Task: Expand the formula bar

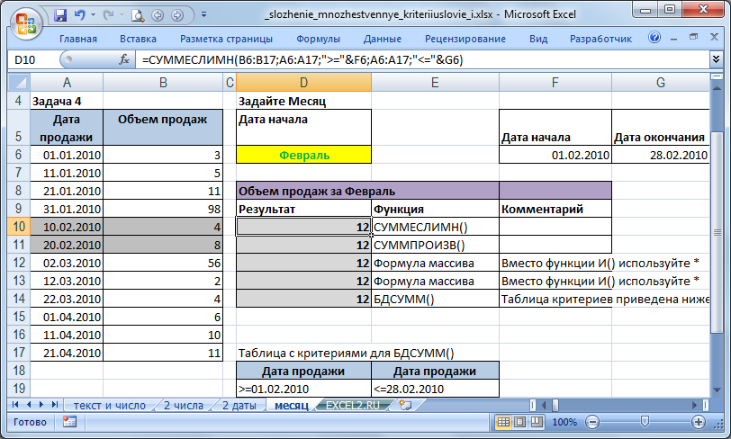Action: point(716,59)
